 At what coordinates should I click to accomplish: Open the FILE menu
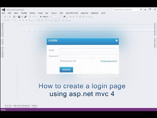[3, 13]
